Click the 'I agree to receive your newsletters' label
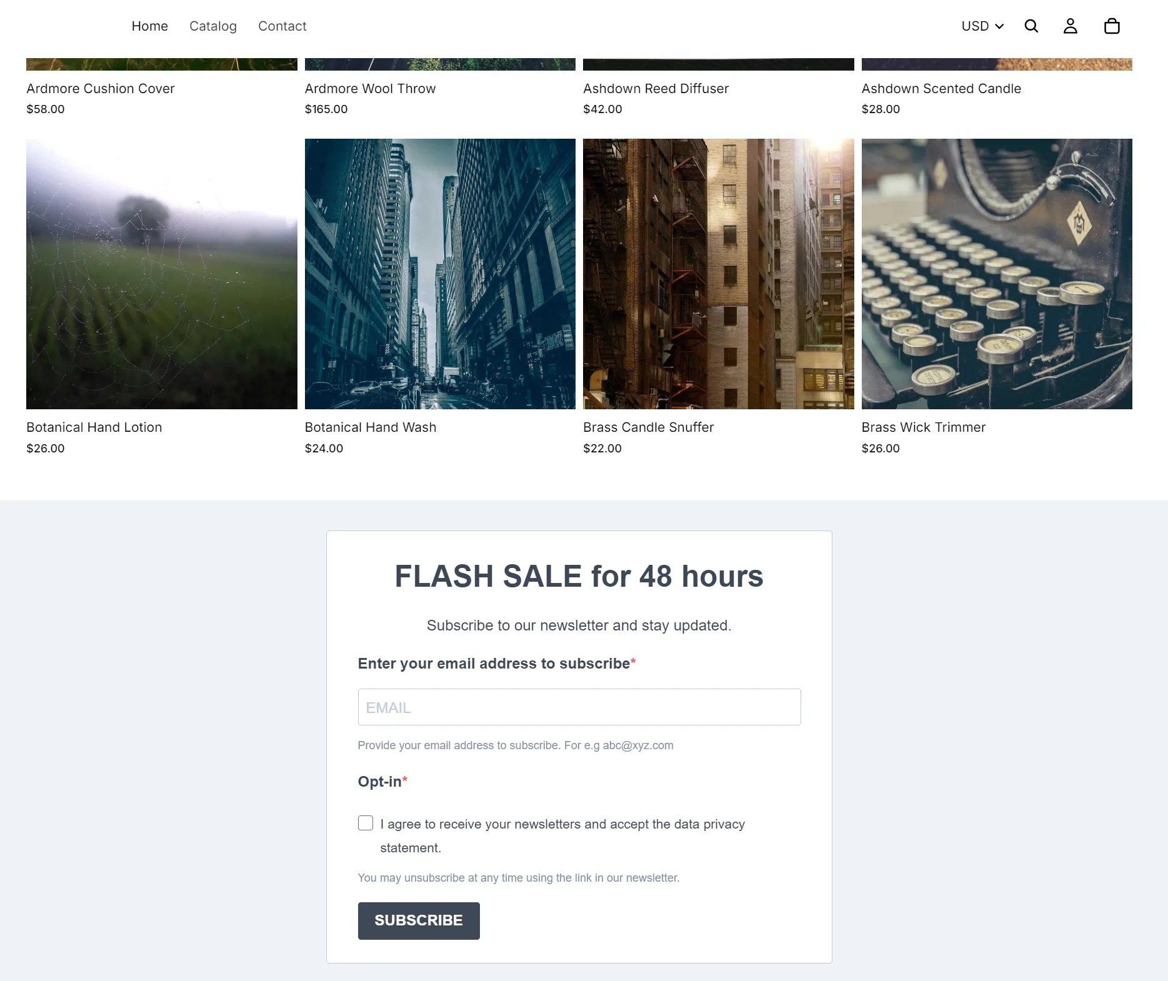1168x981 pixels. click(562, 836)
